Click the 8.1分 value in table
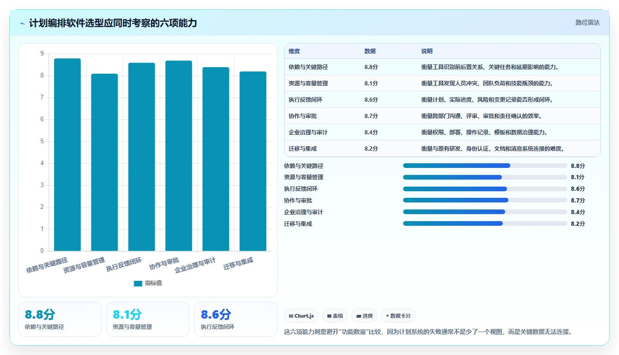The image size is (619, 355). [371, 84]
